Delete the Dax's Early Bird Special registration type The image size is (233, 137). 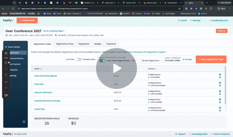click(x=220, y=77)
